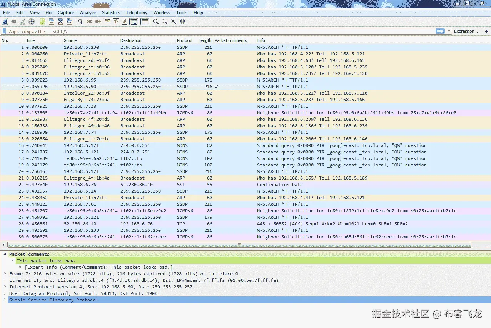Collapse the 'This packet looks bad.' node

(x=12, y=261)
